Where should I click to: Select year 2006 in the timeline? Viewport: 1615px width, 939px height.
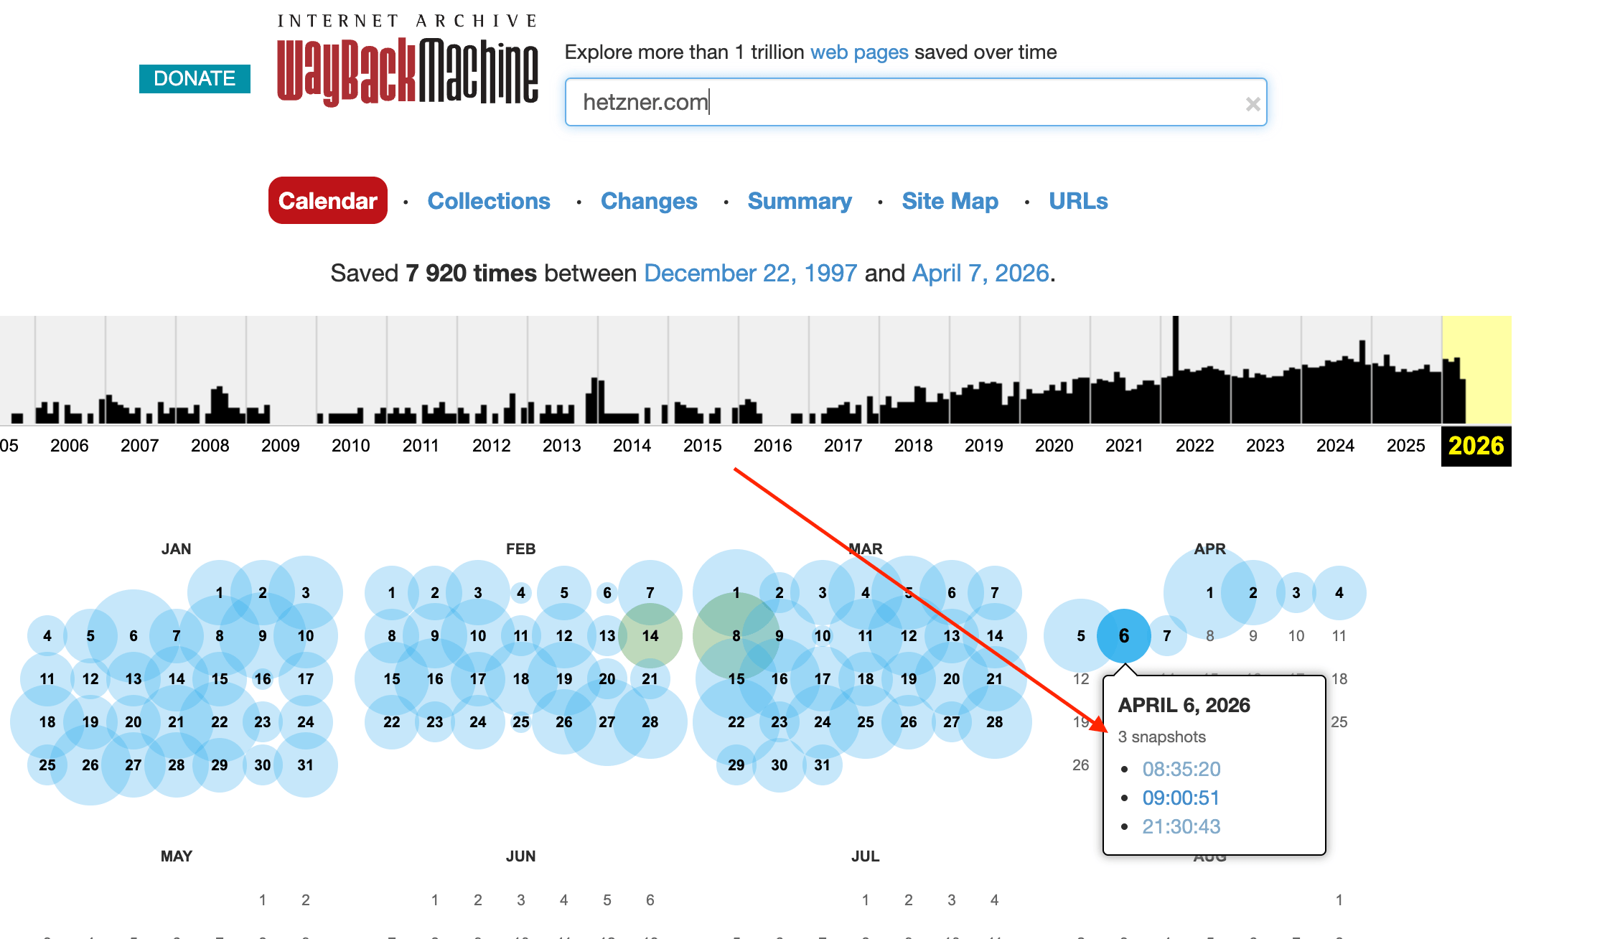(69, 446)
